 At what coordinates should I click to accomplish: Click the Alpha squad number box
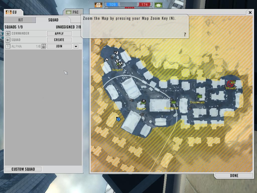tap(8, 46)
